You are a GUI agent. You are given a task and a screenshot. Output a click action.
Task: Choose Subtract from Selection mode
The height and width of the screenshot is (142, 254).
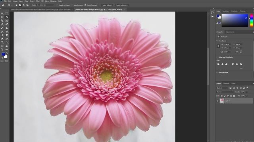coord(24,5)
